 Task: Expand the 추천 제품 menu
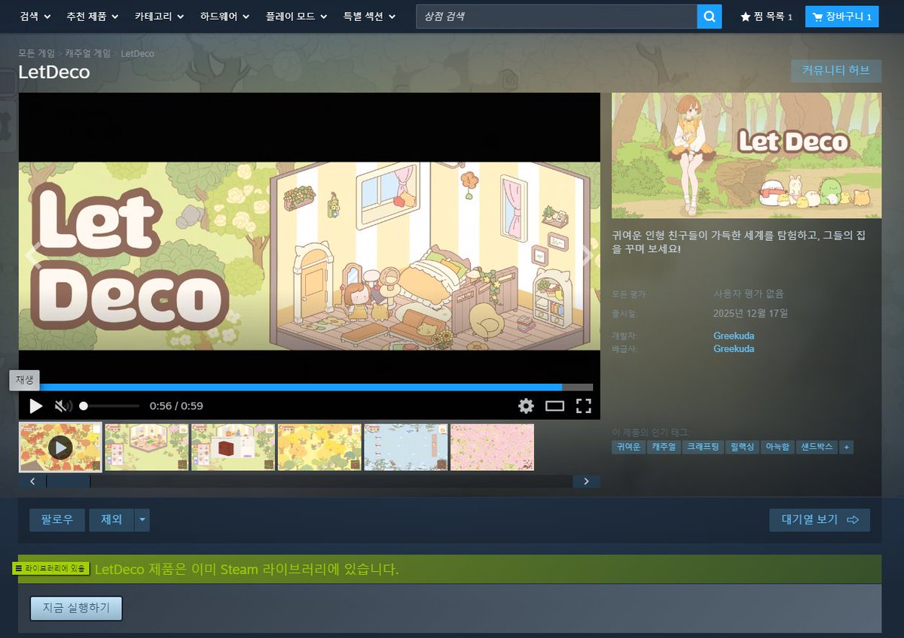(91, 17)
